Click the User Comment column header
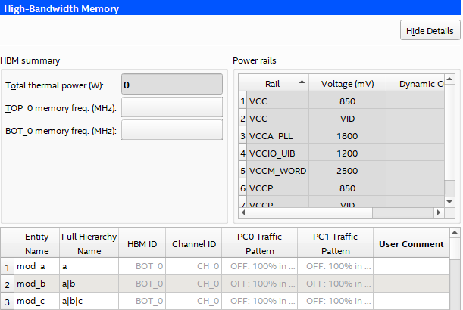This screenshot has width=463, height=310. [x=411, y=243]
